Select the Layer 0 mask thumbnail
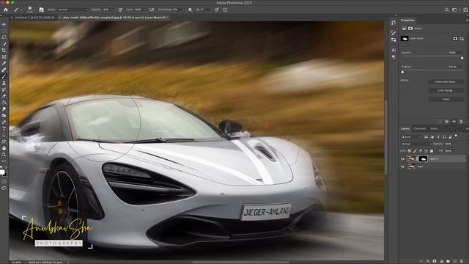The height and width of the screenshot is (264, 469). point(423,159)
